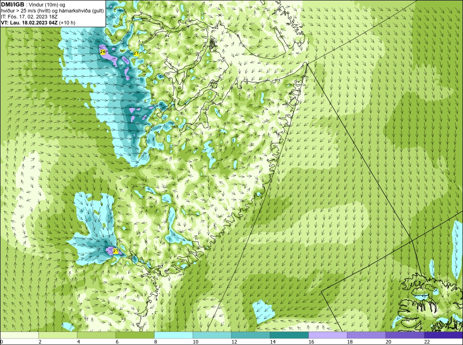Click the "0" tick label on the scale

[x=1, y=342]
